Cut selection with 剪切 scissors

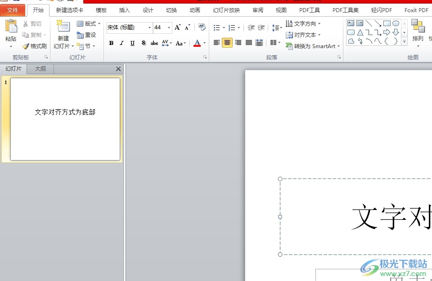tap(32, 24)
